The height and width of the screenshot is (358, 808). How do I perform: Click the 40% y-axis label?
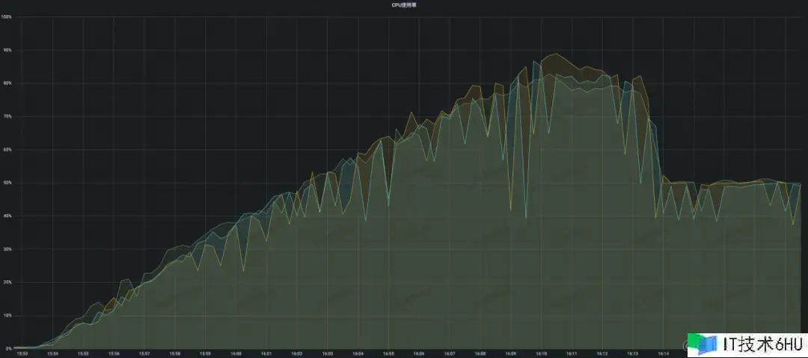(6, 216)
